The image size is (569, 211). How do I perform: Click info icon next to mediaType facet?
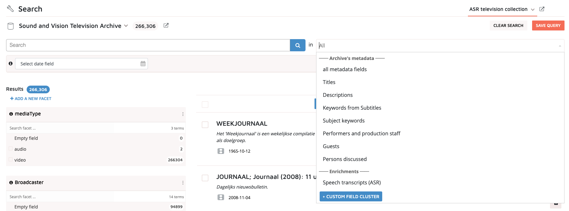click(x=11, y=114)
